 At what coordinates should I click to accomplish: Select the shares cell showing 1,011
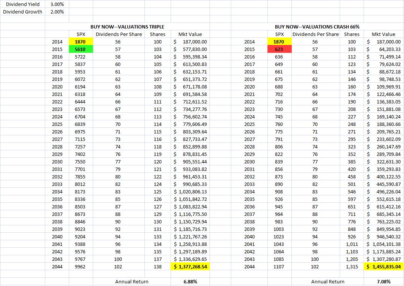click(352, 244)
